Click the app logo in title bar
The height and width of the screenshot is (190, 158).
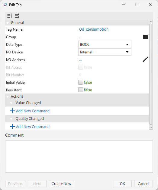(x=5, y=5)
